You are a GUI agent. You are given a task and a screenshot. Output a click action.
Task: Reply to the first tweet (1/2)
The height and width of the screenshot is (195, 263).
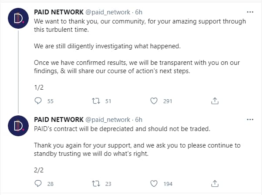click(x=38, y=101)
